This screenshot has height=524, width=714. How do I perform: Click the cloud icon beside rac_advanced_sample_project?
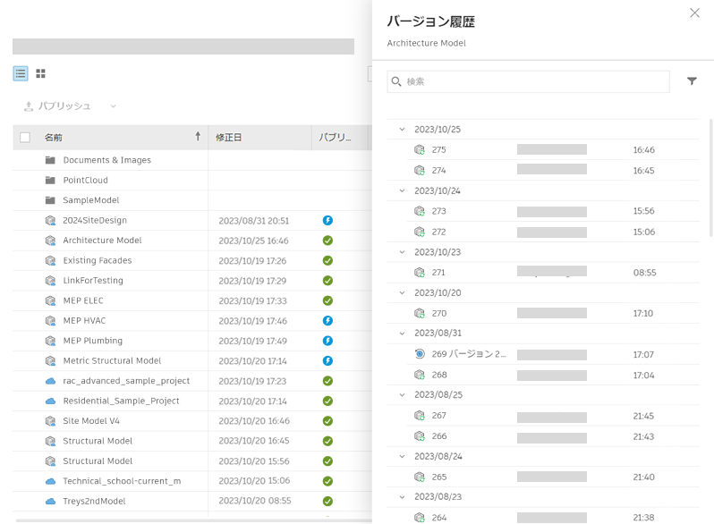click(x=50, y=381)
